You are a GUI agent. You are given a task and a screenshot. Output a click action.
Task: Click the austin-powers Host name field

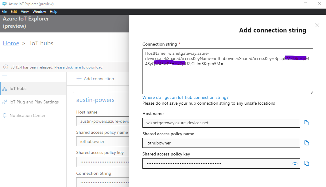point(103,121)
